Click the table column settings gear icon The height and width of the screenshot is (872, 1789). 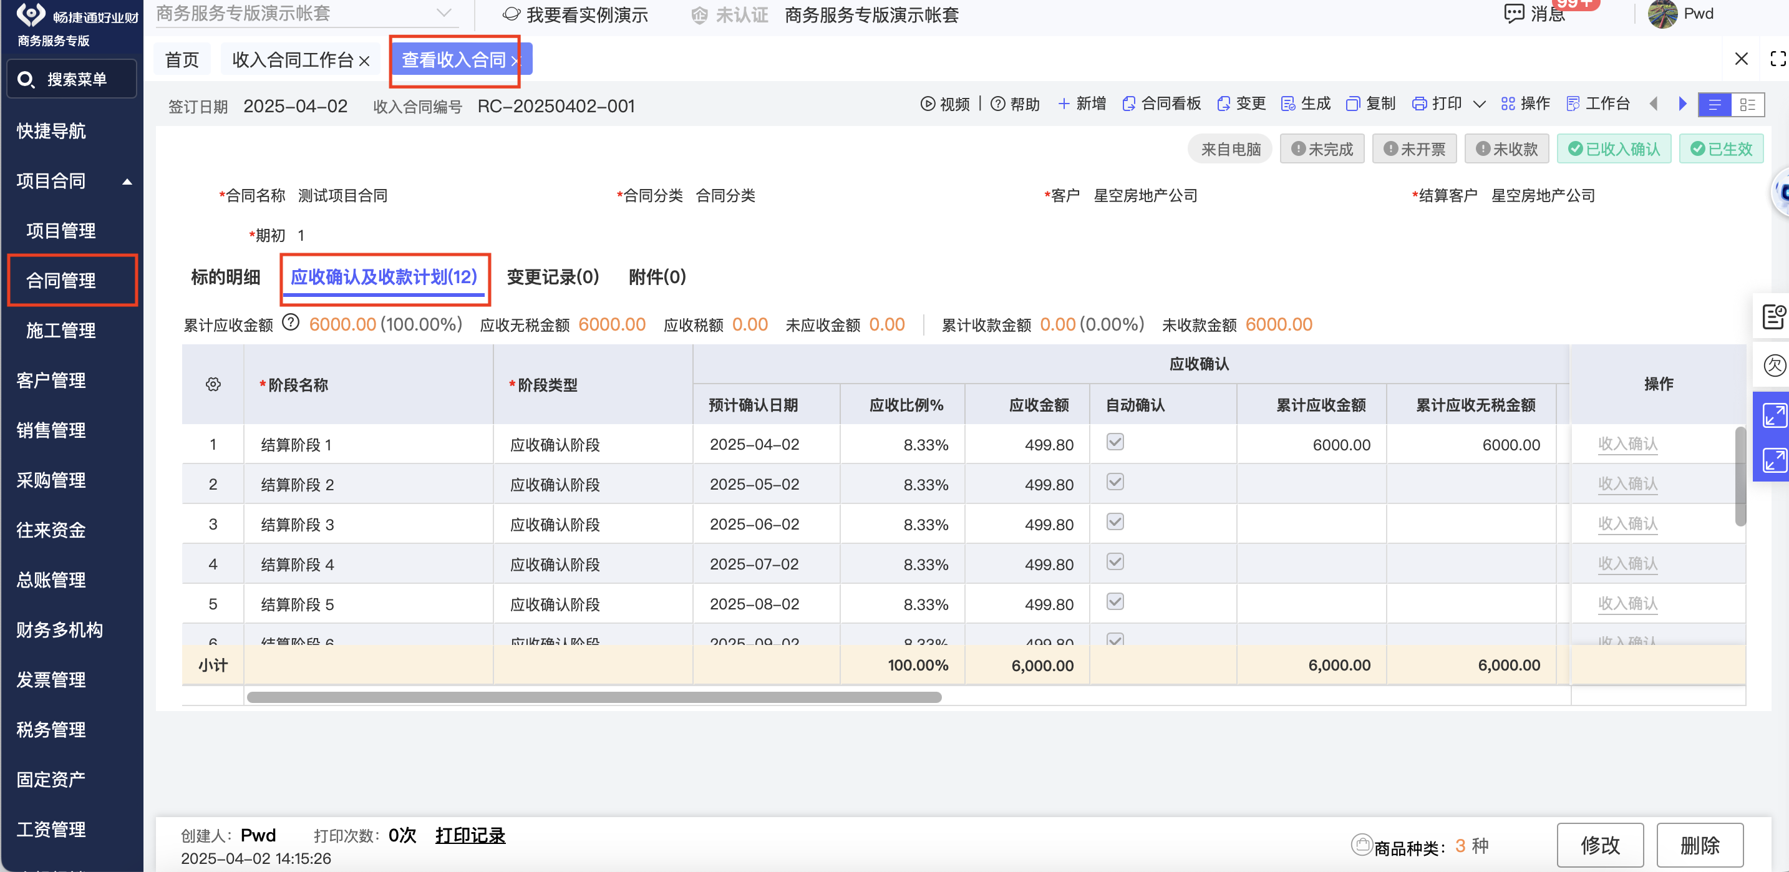pos(213,385)
